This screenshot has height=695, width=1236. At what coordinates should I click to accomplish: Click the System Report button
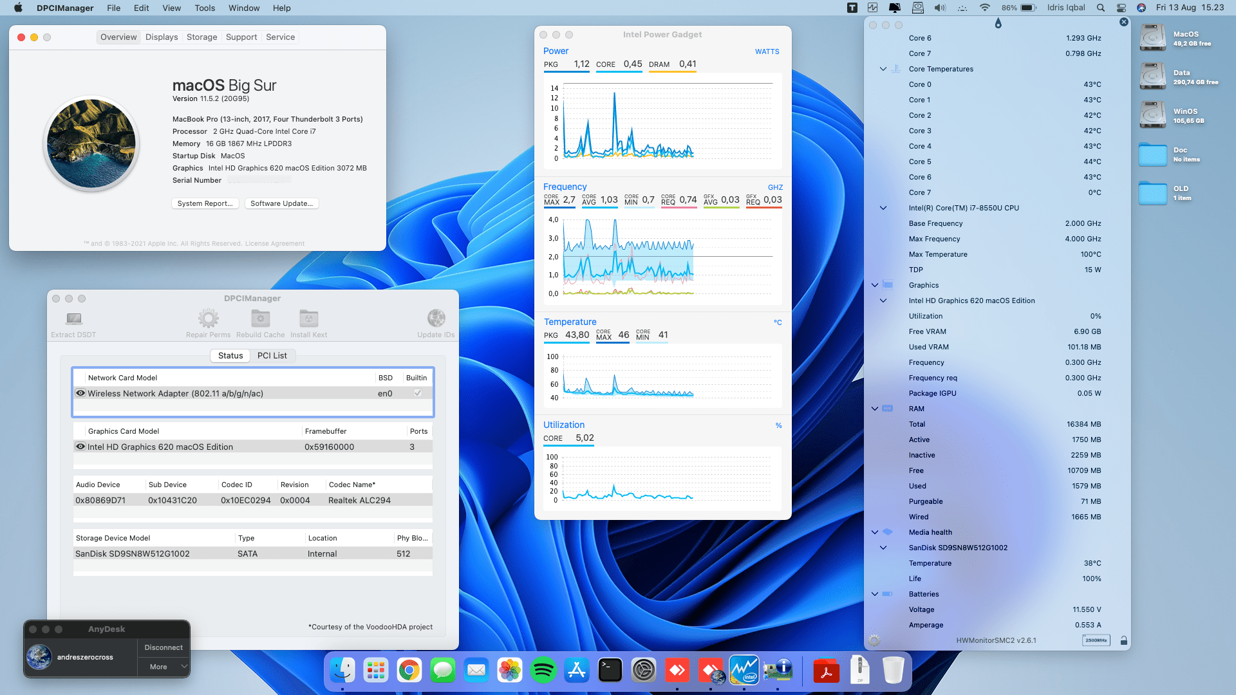tap(205, 203)
